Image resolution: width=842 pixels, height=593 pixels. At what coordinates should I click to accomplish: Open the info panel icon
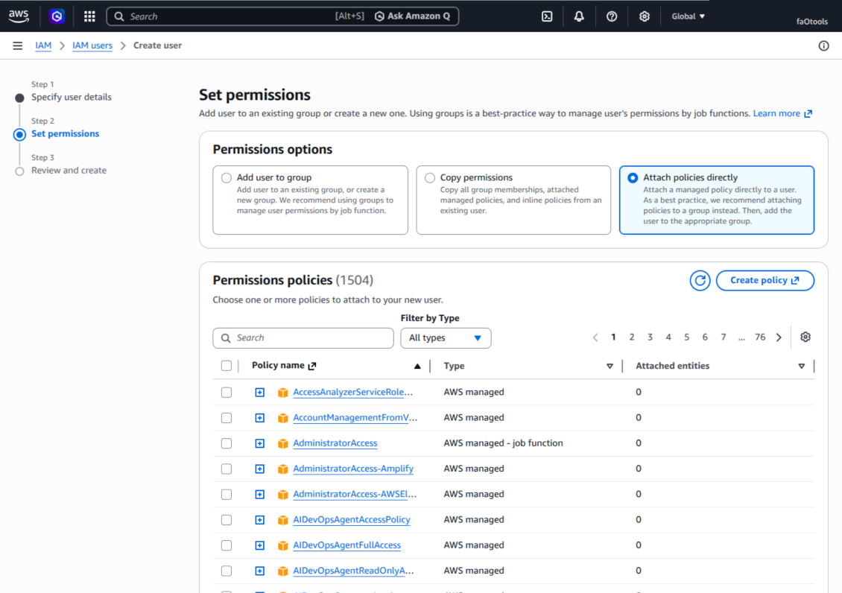coord(823,45)
